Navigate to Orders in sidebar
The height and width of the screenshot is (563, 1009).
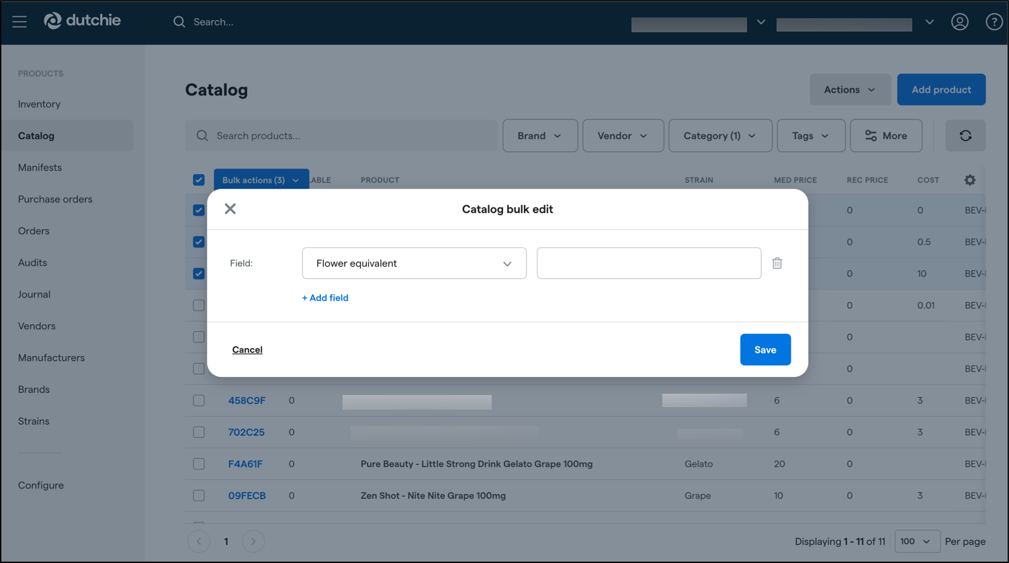point(34,230)
